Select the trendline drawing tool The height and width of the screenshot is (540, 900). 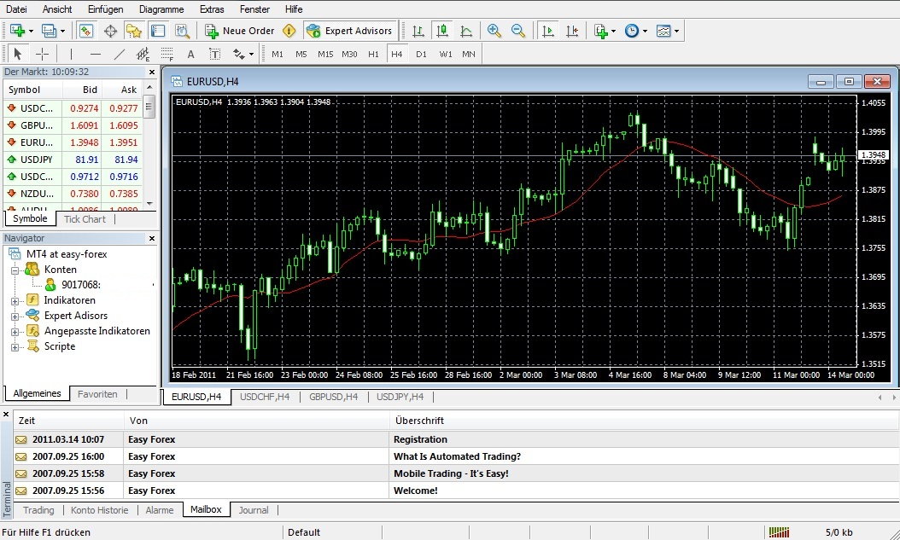[120, 54]
